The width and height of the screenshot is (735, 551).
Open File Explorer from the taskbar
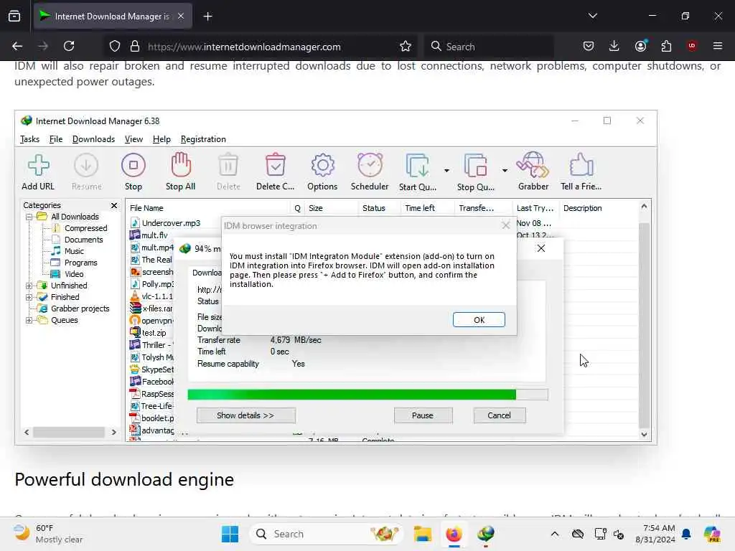(x=422, y=534)
